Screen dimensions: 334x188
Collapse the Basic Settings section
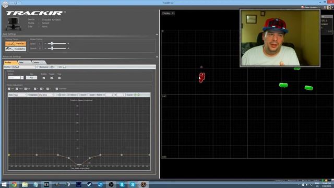click(x=157, y=34)
